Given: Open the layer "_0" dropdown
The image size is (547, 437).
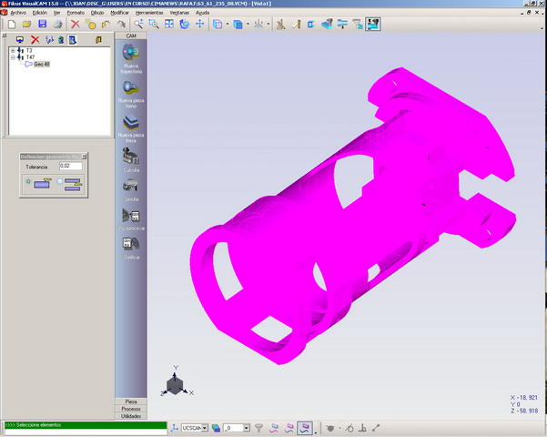Looking at the screenshot, I should pos(245,427).
